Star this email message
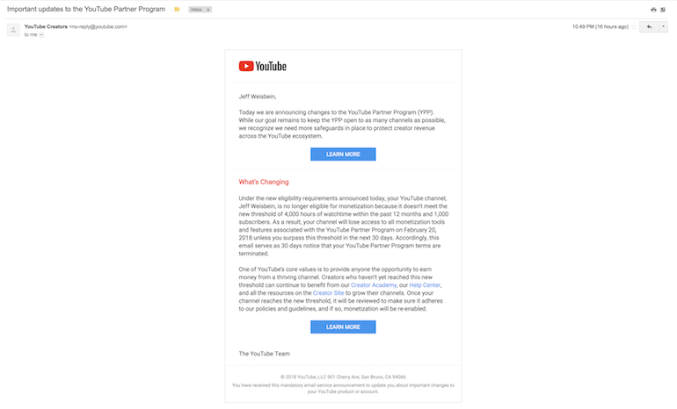This screenshot has width=677, height=409. 633,27
